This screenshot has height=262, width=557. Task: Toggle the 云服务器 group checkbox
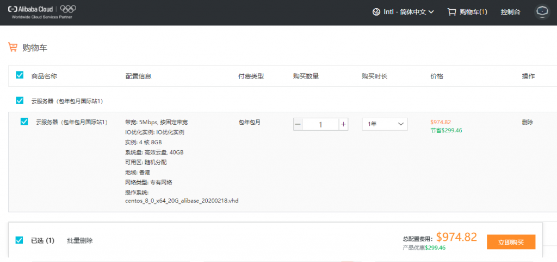[x=20, y=100]
